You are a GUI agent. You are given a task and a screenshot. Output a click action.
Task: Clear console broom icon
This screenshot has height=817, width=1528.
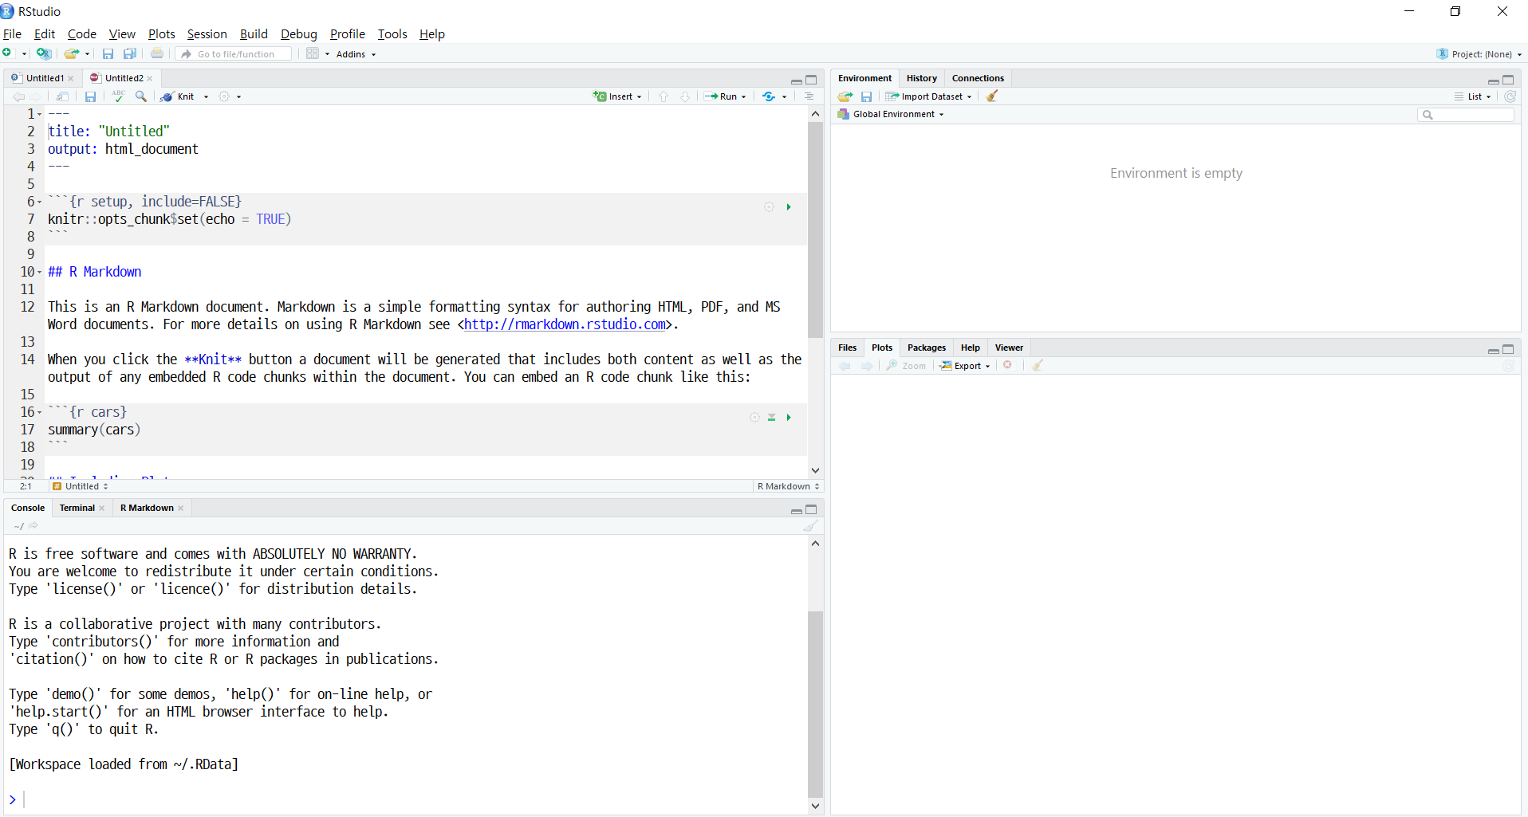pyautogui.click(x=811, y=525)
